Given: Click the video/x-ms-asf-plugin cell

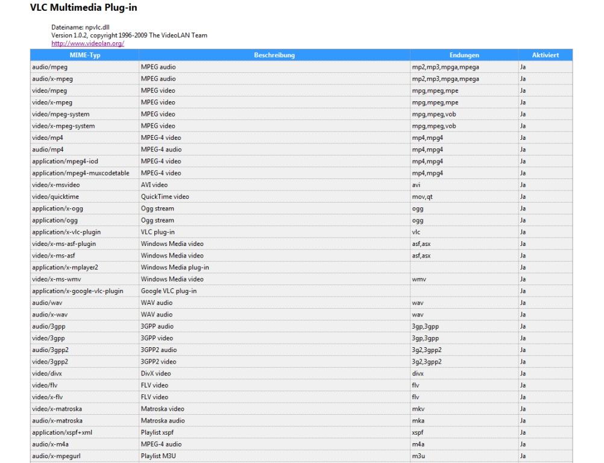Looking at the screenshot, I should click(x=85, y=244).
